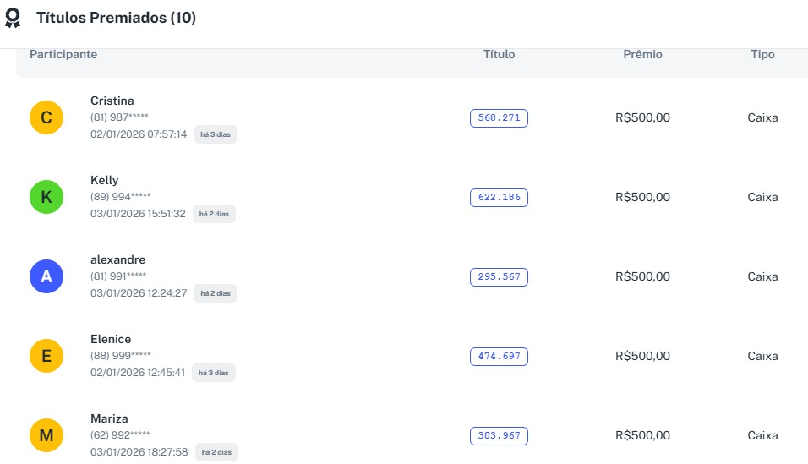
Task: Click the "há 3 dias" tag for Cristina
Action: point(215,134)
